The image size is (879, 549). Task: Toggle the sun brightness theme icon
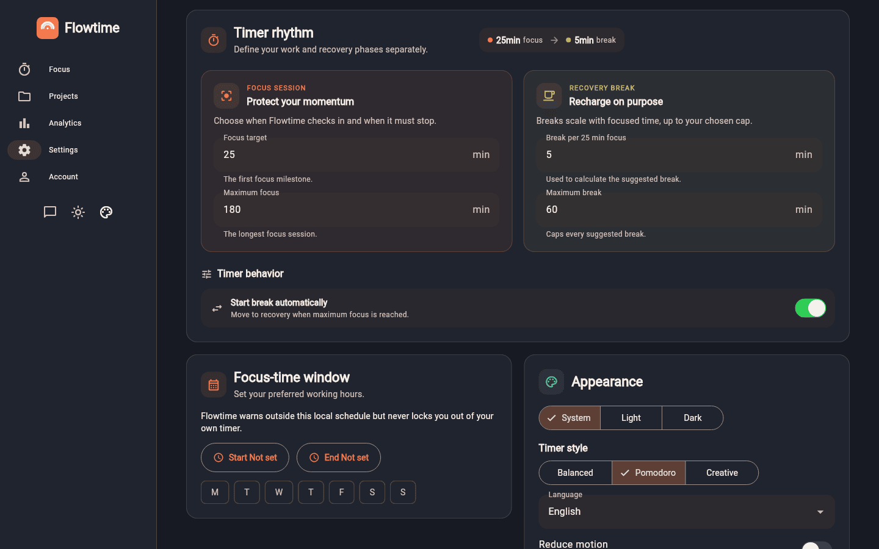[78, 212]
